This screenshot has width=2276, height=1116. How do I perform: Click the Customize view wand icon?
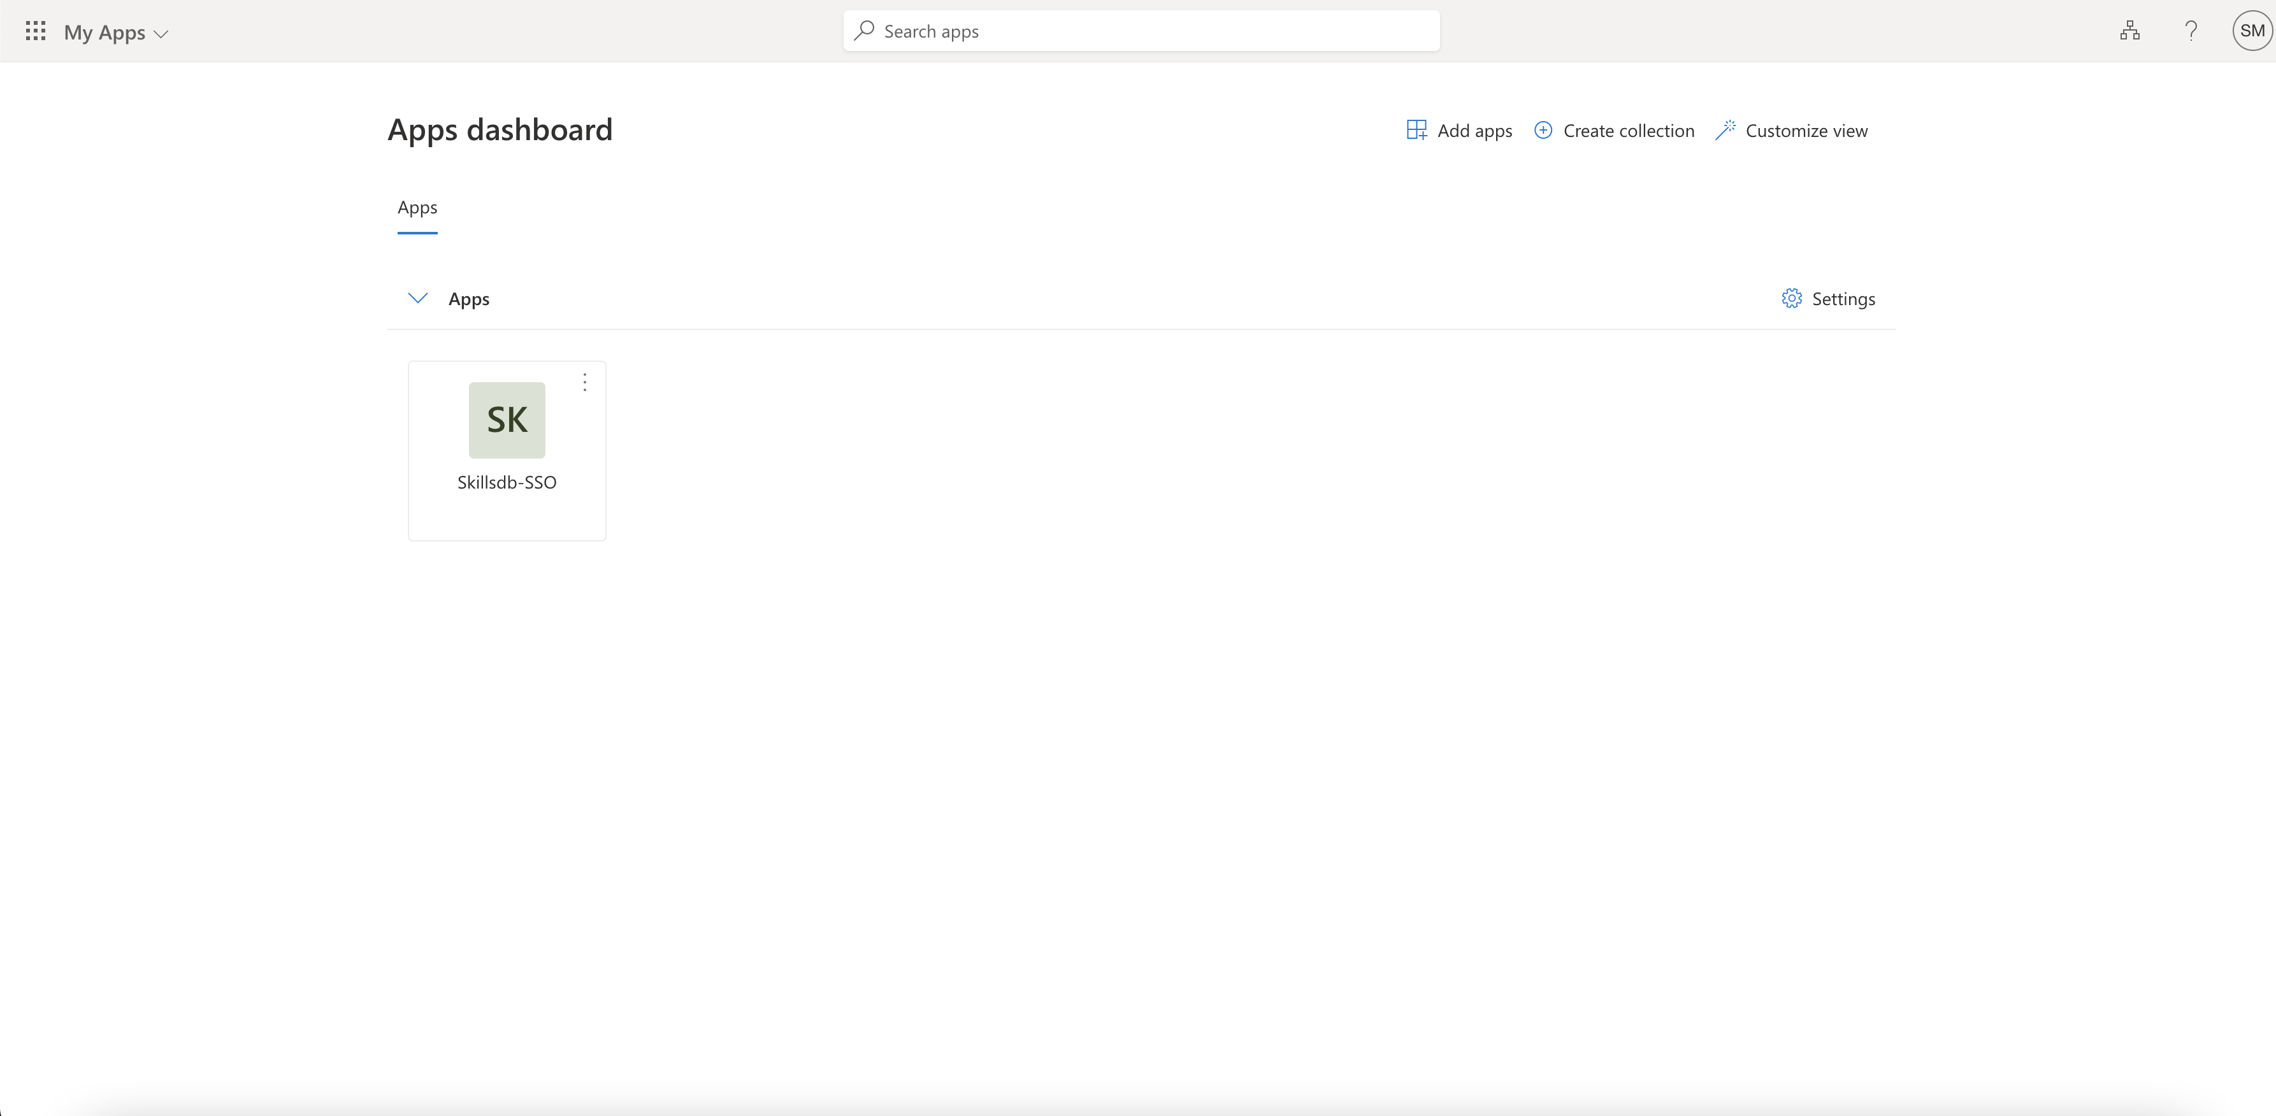(x=1725, y=130)
